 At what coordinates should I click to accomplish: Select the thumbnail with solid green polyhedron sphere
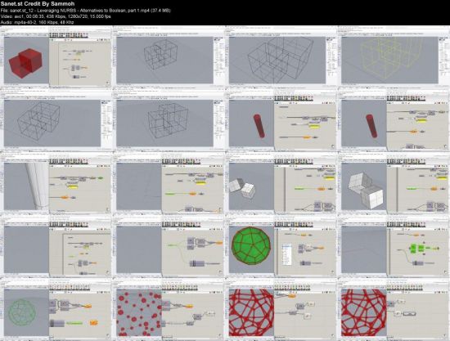281,246
